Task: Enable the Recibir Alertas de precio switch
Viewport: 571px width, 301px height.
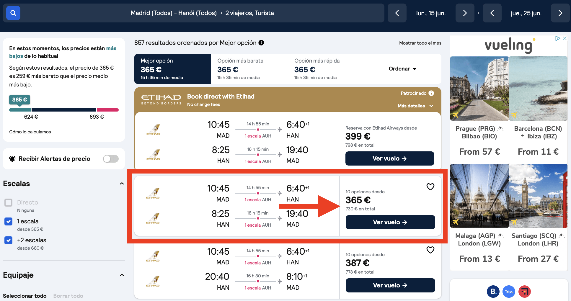Action: (x=110, y=159)
